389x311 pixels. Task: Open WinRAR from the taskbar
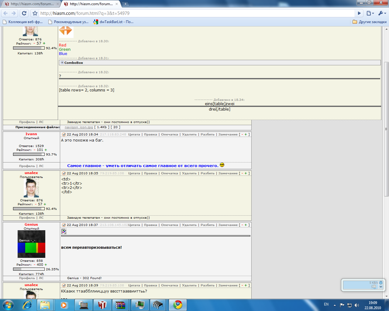(x=120, y=305)
